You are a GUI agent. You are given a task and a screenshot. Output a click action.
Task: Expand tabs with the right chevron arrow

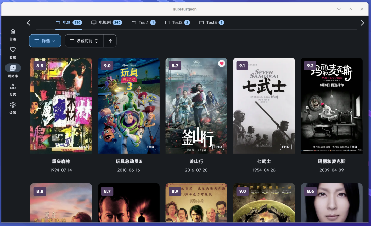pyautogui.click(x=362, y=22)
